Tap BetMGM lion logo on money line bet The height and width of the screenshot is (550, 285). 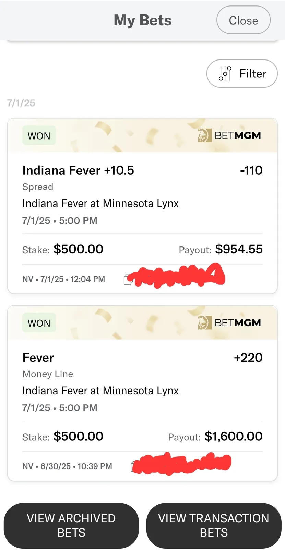[x=204, y=323]
